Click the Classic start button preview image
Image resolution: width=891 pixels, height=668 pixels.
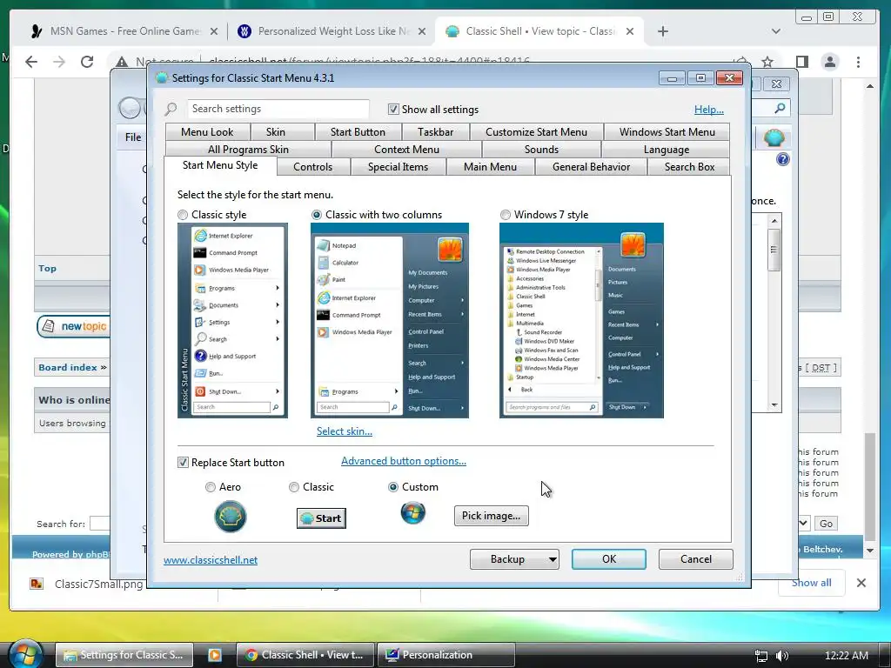(321, 518)
